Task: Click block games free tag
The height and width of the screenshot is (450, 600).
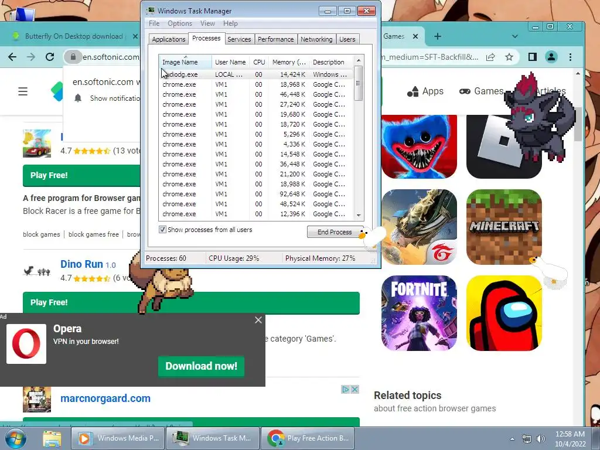Action: (x=93, y=234)
